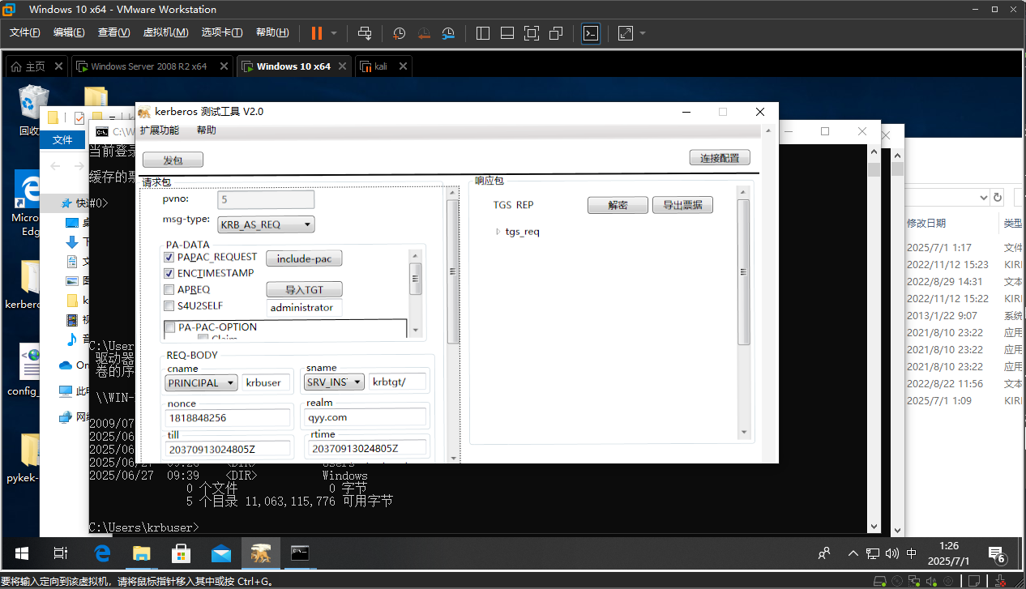Open VMware 虚拟机(M) menu
Viewport: 1026px width, 589px height.
pos(166,33)
